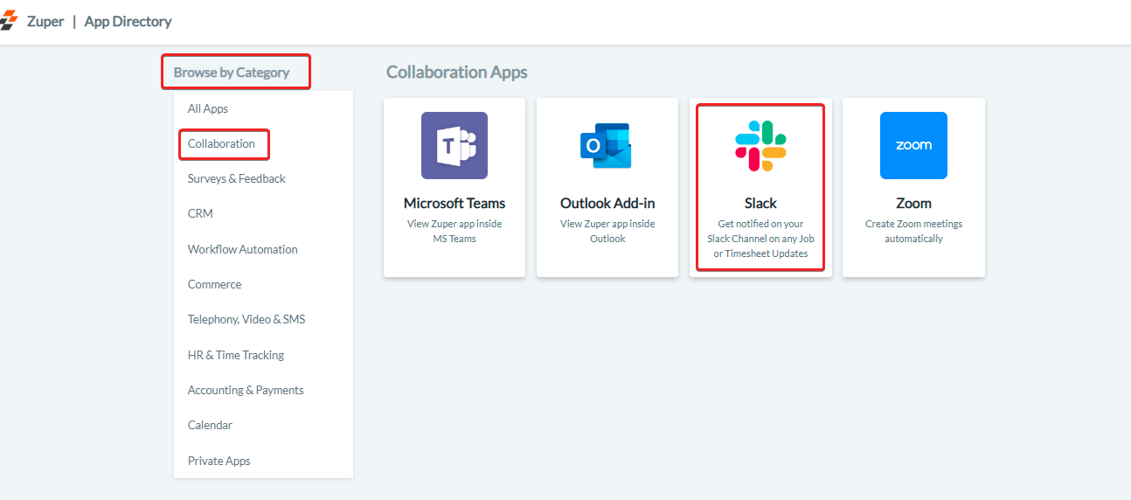Open Accounting & Payments category

246,390
